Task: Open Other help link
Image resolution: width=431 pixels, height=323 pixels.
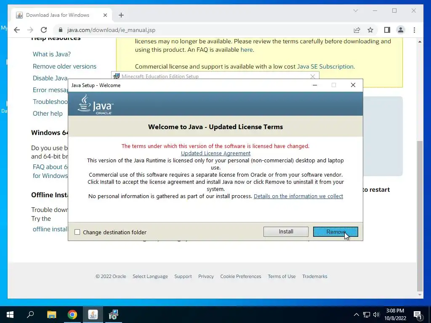Action: pyautogui.click(x=48, y=114)
